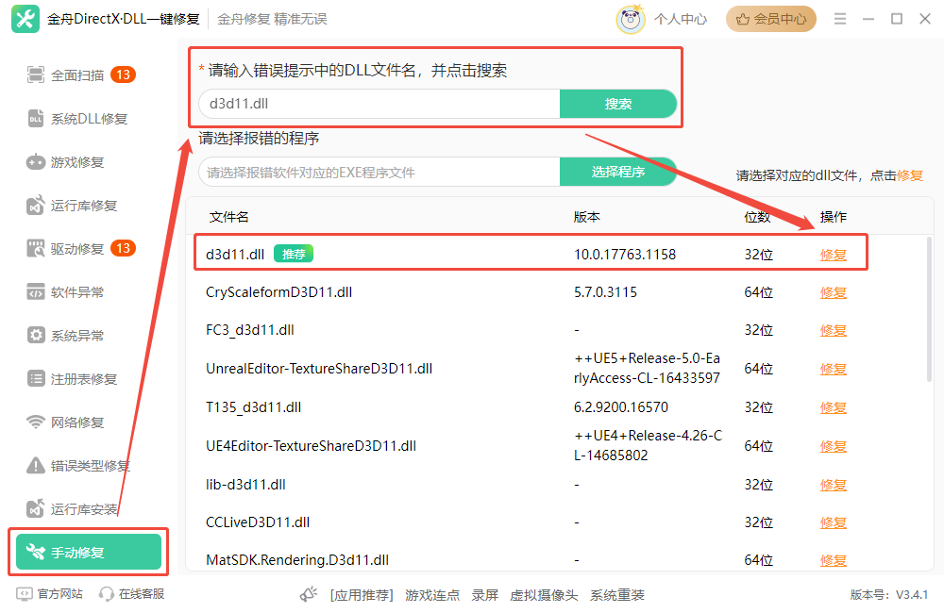
Task: Click the 文件名 column header
Action: click(228, 217)
